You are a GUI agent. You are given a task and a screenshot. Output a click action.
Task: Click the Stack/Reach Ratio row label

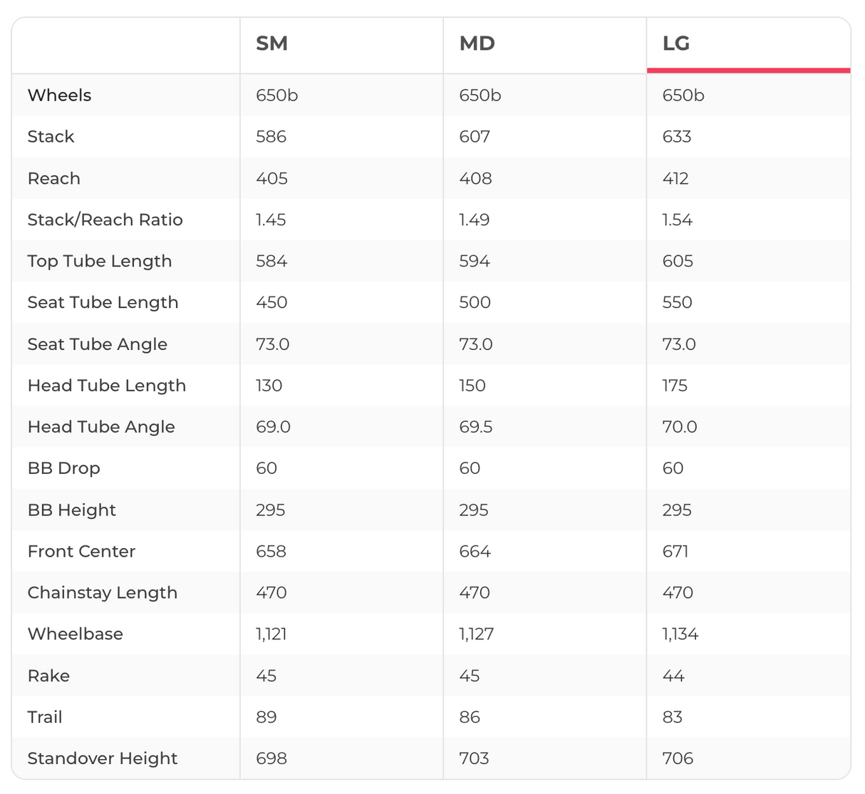[105, 220]
